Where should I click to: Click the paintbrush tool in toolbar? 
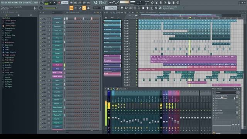(80, 8)
